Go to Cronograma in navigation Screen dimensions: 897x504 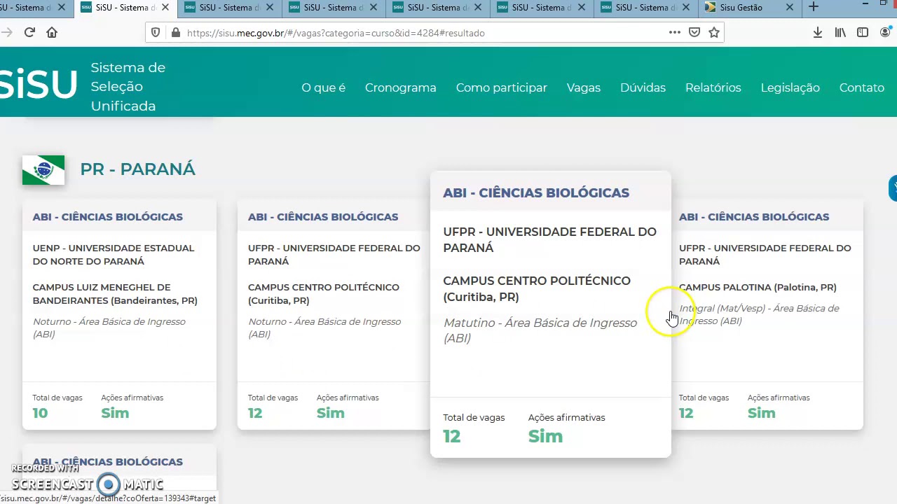click(400, 87)
